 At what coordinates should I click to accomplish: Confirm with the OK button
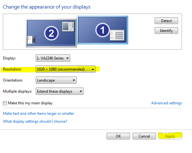(x=118, y=136)
